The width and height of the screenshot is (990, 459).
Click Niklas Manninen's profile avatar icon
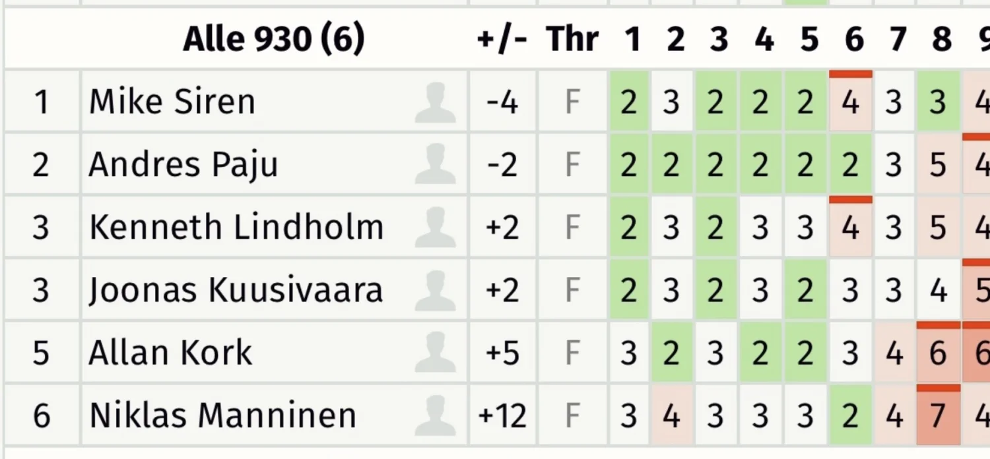pyautogui.click(x=435, y=415)
